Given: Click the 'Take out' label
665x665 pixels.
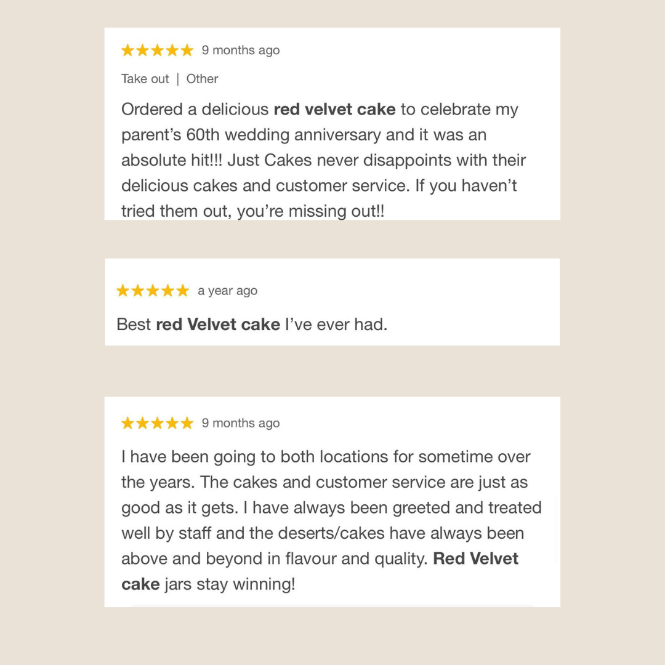Looking at the screenshot, I should [x=145, y=79].
